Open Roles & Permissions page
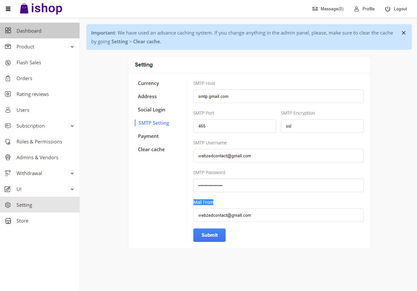The image size is (417, 291). coord(39,142)
